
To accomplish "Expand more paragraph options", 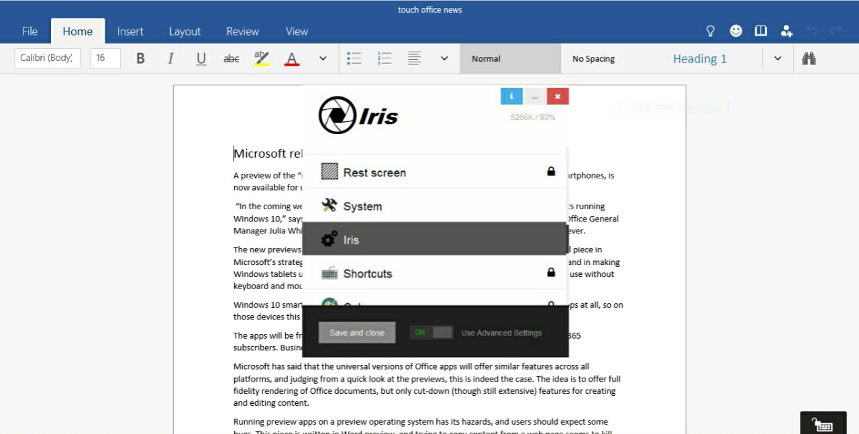I will point(444,58).
